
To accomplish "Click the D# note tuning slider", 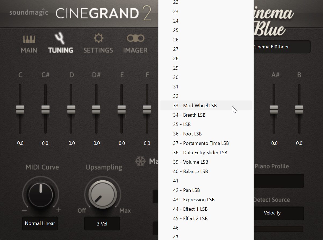I will click(x=96, y=109).
